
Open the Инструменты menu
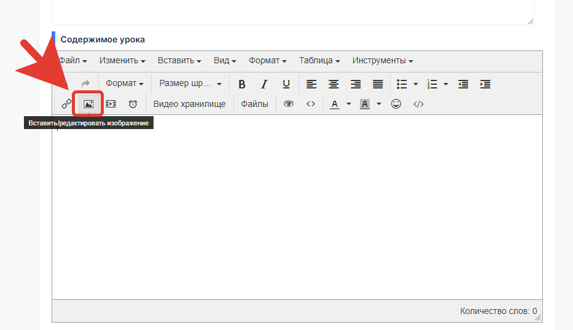pyautogui.click(x=383, y=61)
